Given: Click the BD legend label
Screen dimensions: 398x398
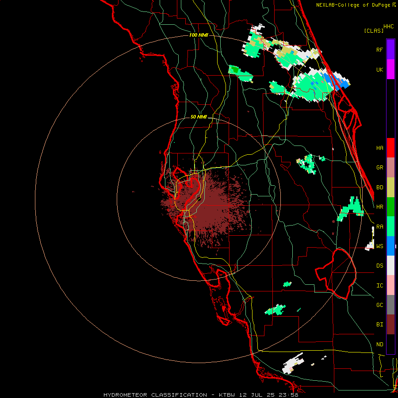Looking at the screenshot, I should click(x=379, y=188).
